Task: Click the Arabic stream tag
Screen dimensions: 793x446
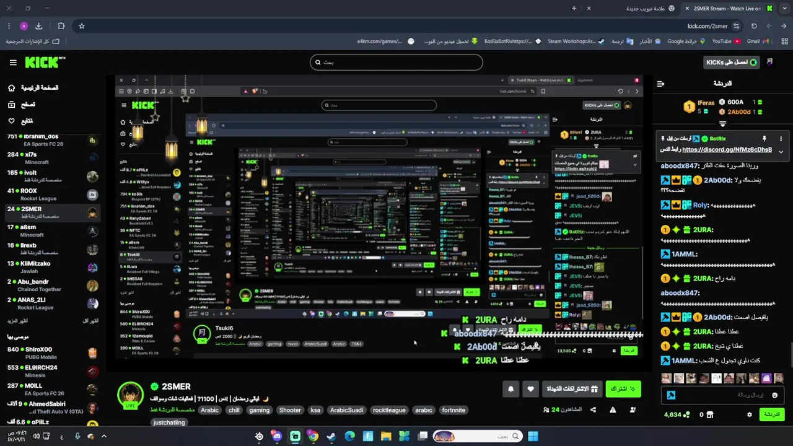Action: tap(209, 410)
